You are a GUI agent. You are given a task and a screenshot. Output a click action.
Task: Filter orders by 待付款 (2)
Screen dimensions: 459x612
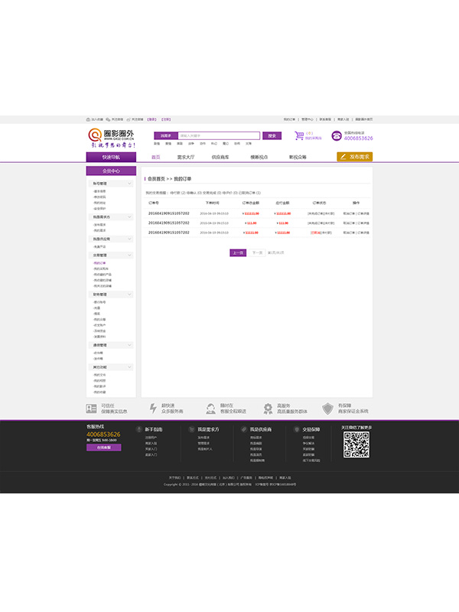coord(177,193)
